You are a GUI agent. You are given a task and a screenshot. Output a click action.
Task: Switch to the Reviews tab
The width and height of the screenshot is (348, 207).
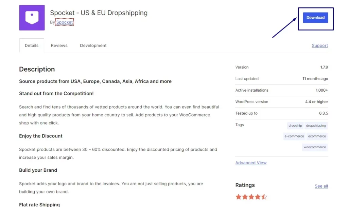pyautogui.click(x=59, y=45)
